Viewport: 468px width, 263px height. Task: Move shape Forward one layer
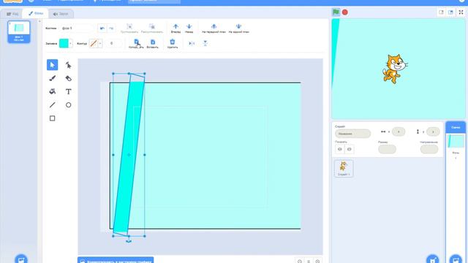(x=175, y=28)
